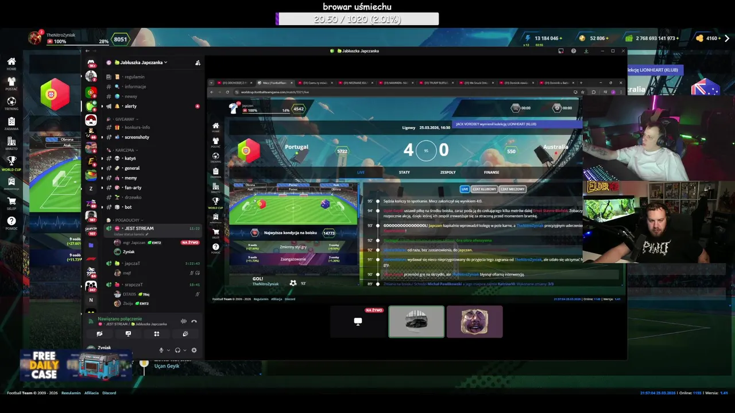Open Discord direct messages home icon

(91, 63)
